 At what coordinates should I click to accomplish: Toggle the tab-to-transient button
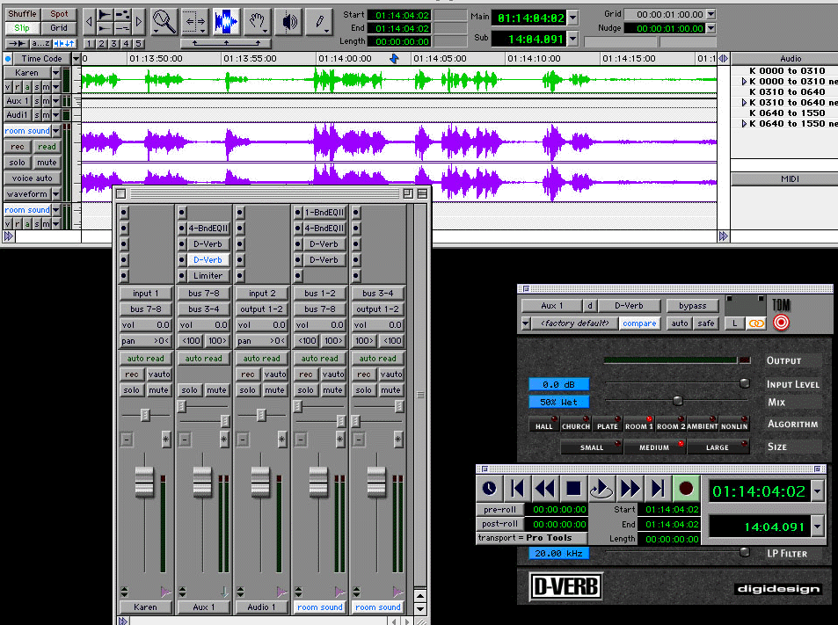17,44
